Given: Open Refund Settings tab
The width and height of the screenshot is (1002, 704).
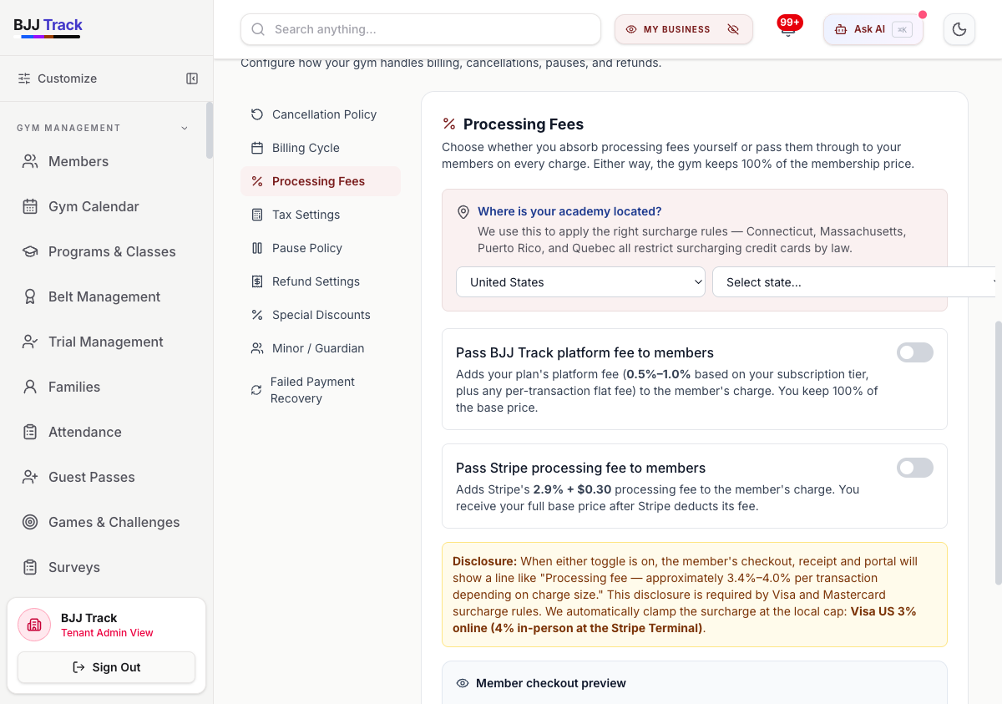Looking at the screenshot, I should point(321,281).
